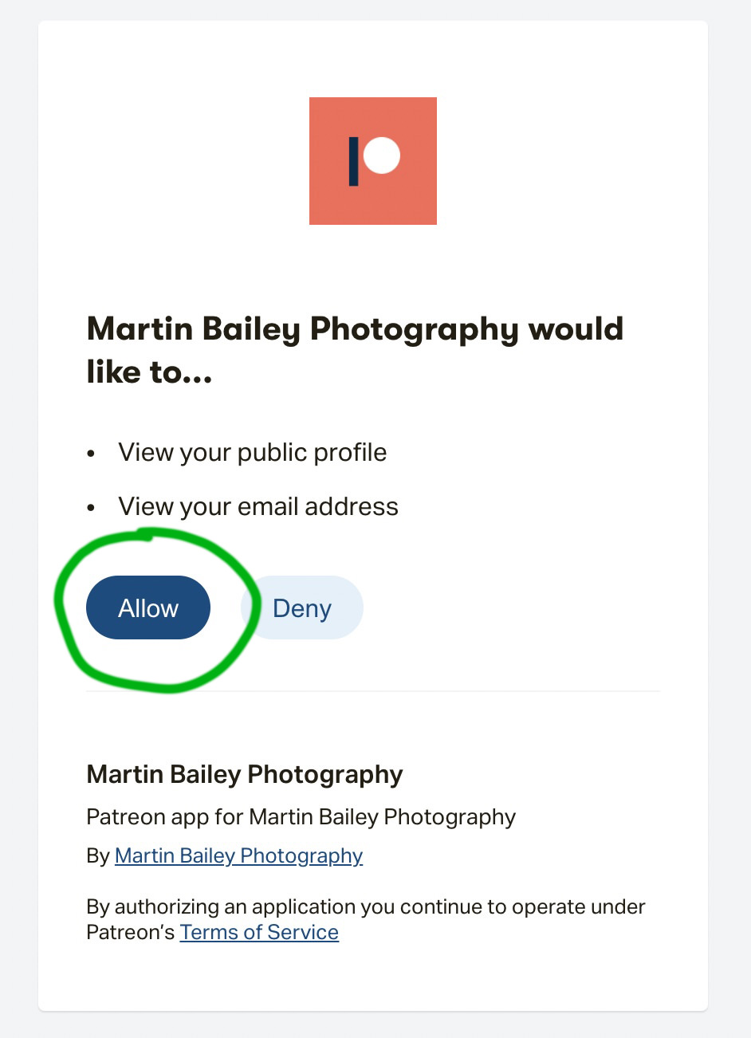Click the dark vertical bar in Patreon logo

(x=354, y=161)
